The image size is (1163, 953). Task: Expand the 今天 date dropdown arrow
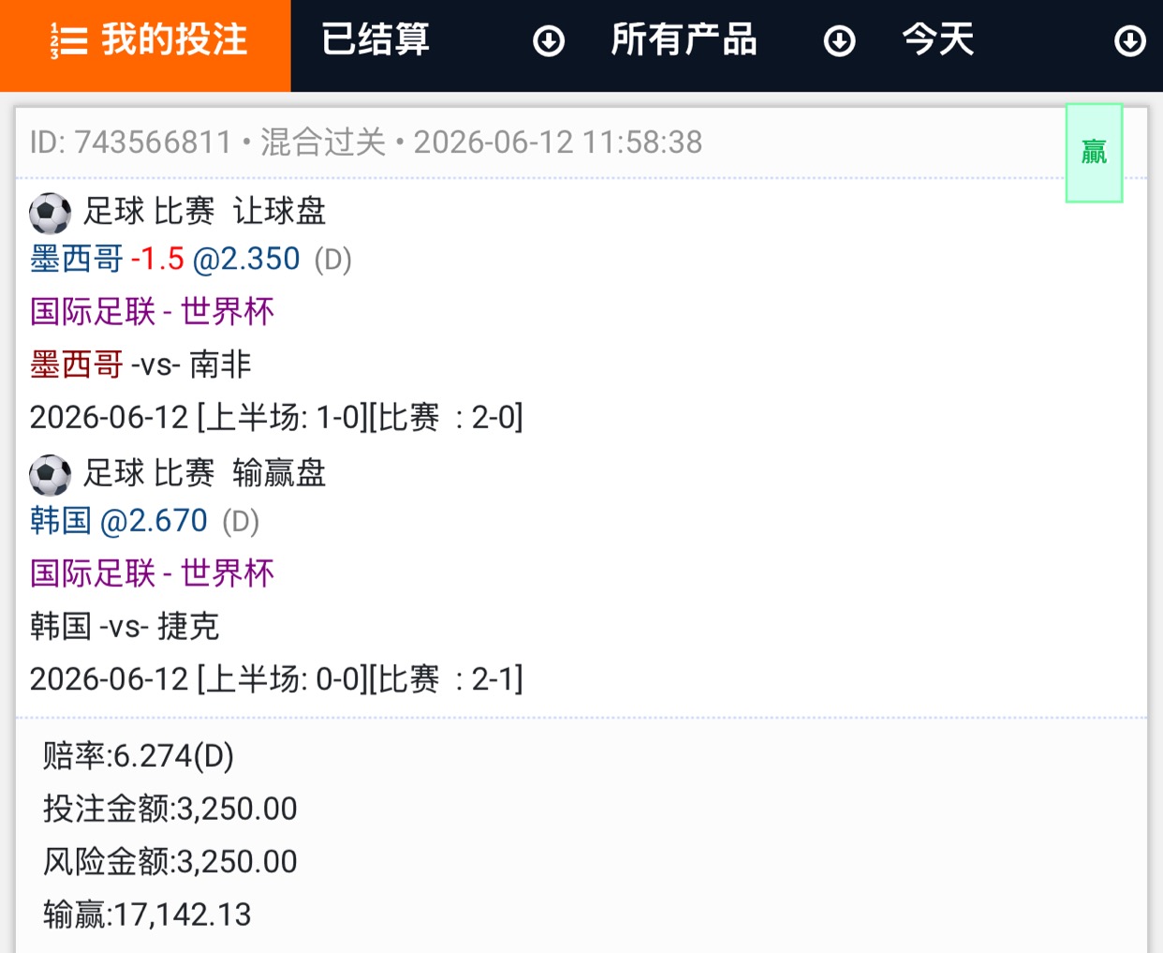(1130, 41)
